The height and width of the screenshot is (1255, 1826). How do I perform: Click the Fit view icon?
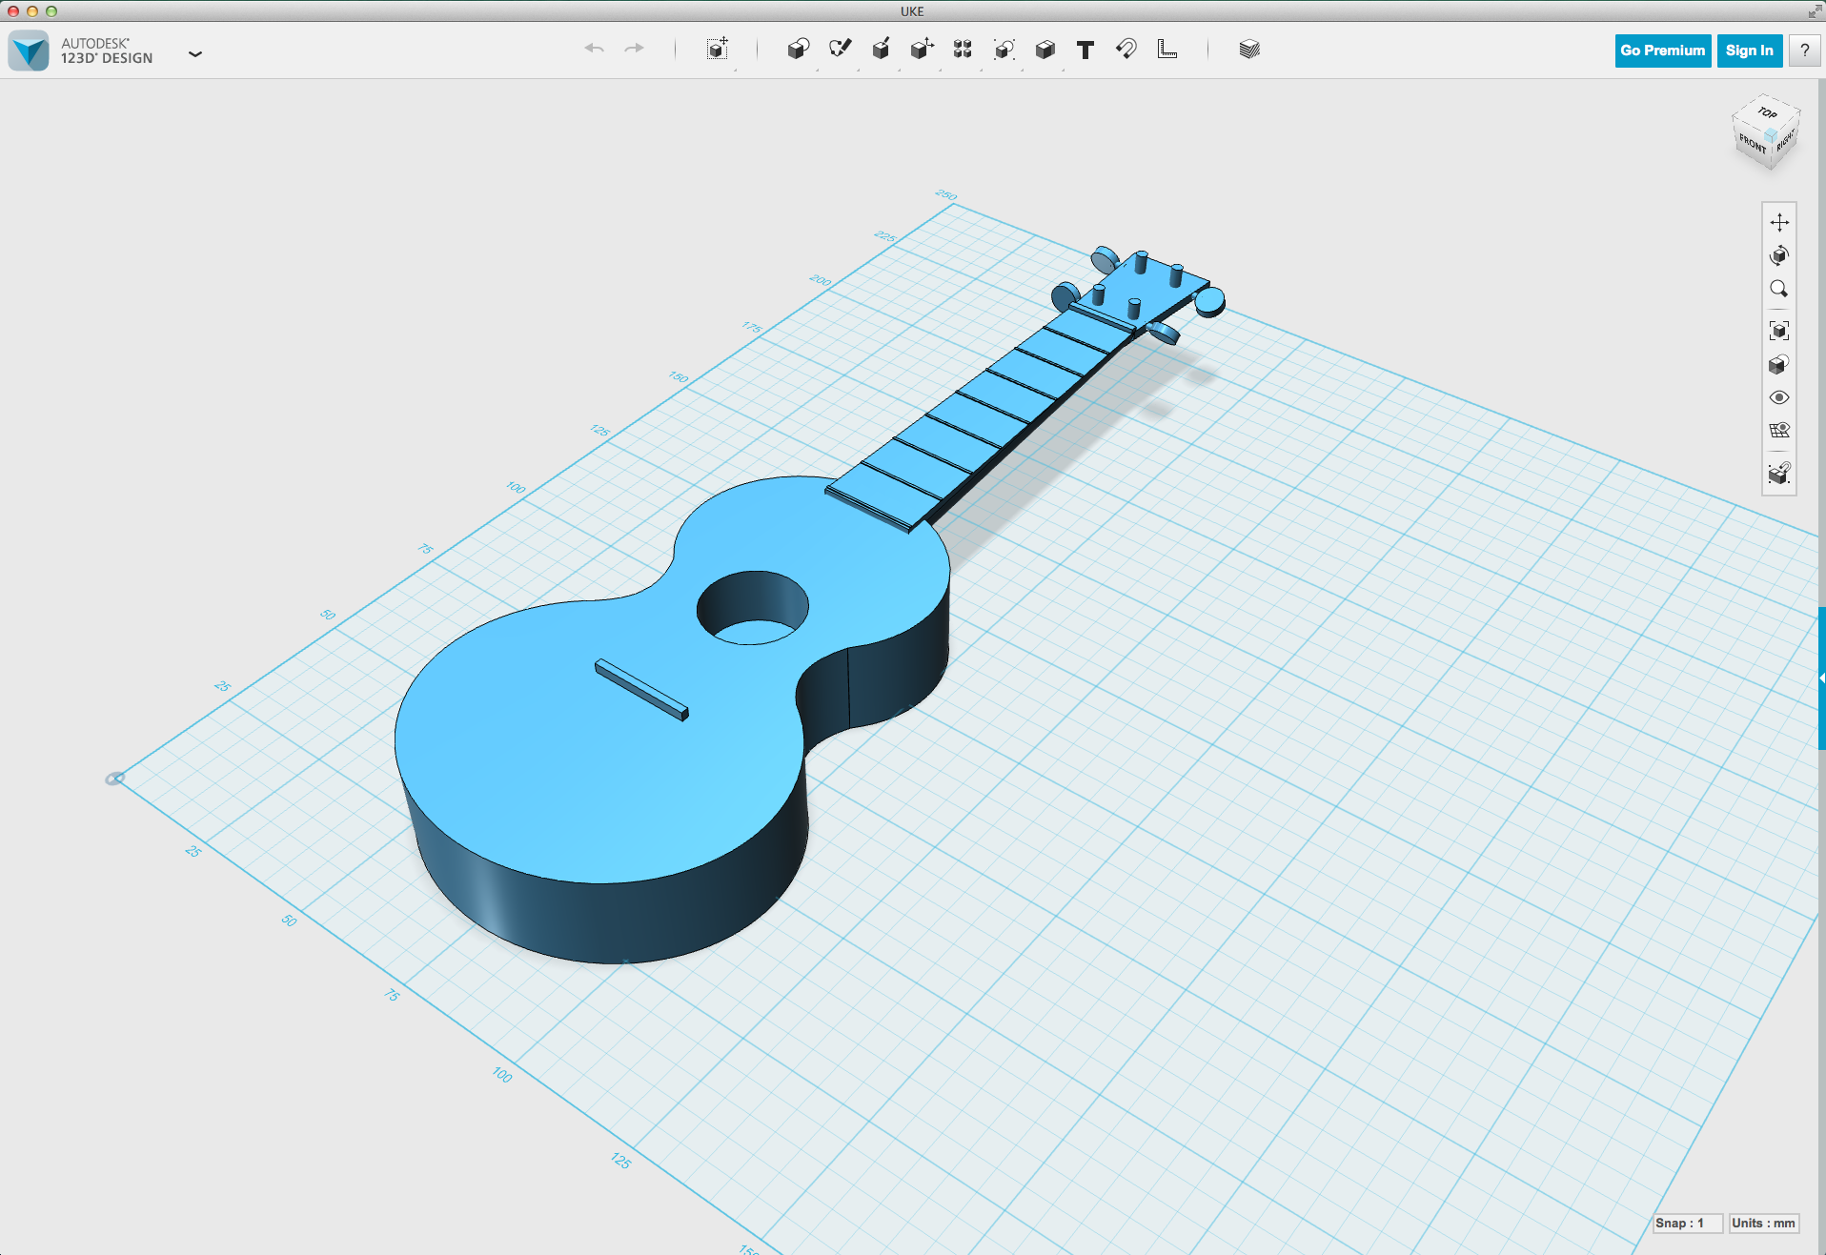1779,331
